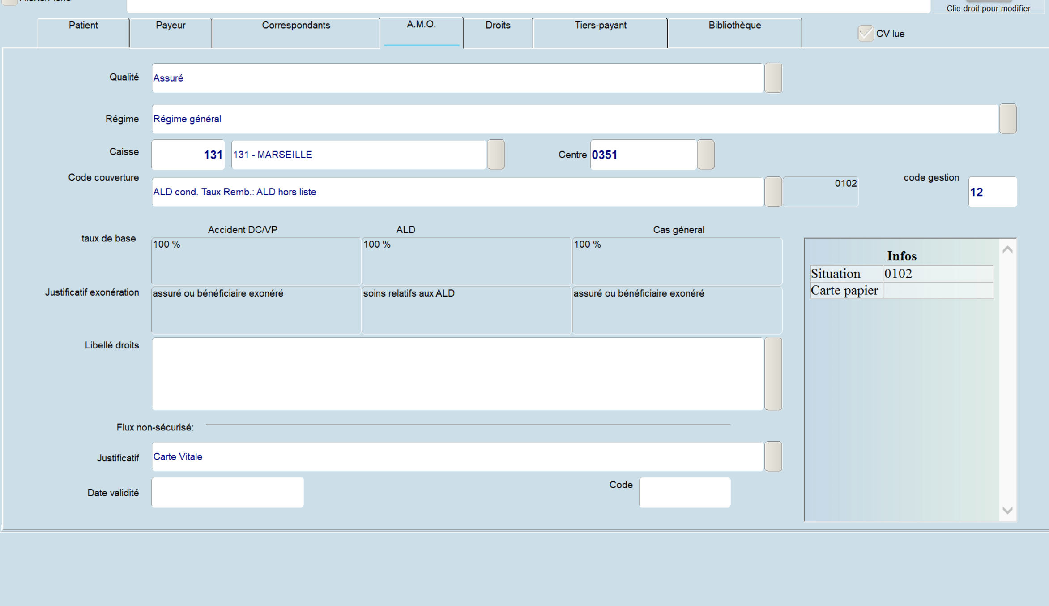
Task: Open the Centre selector button
Action: (705, 155)
